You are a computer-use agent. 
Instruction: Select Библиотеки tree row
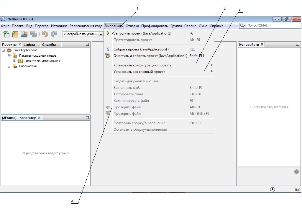(x=28, y=66)
